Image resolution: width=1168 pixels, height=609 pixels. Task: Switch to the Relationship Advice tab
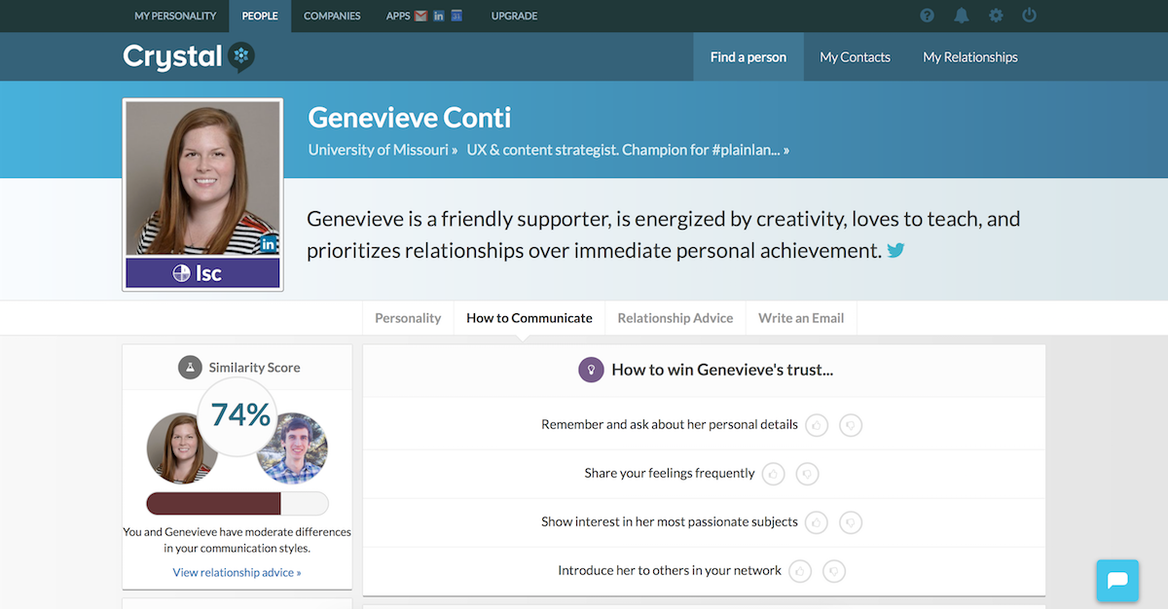(675, 318)
